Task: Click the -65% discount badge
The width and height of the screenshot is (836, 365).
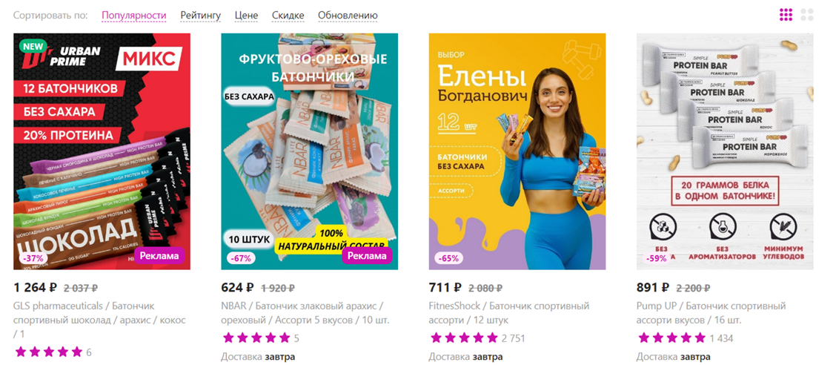Action: tap(447, 258)
